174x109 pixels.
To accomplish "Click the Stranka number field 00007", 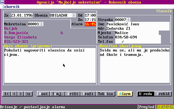I will (x=121, y=20).
